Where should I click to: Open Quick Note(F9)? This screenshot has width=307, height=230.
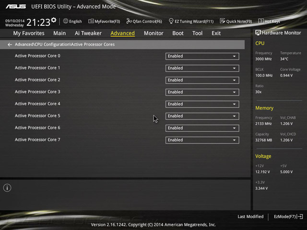coord(236,21)
